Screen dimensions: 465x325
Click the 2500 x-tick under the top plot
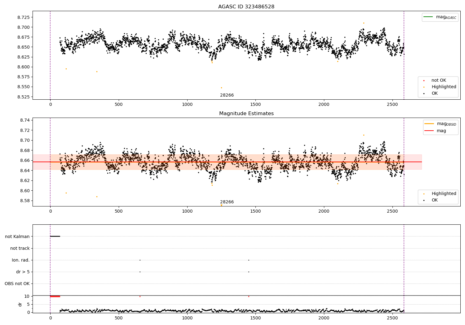(x=392, y=105)
